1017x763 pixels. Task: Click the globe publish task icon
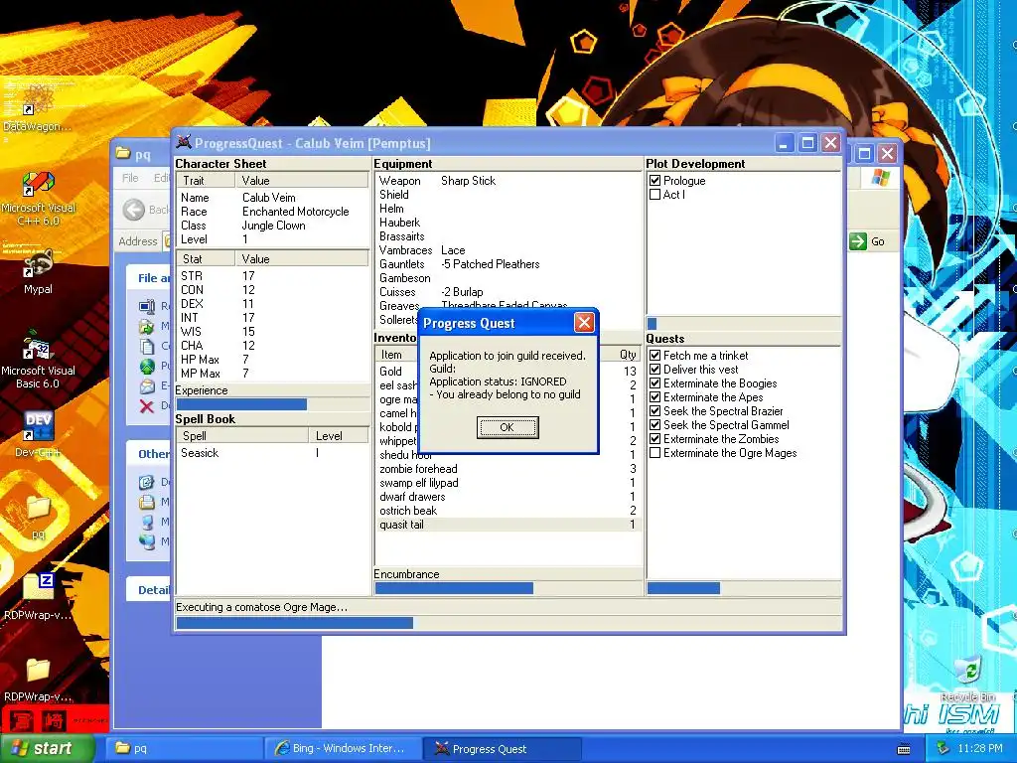(147, 367)
